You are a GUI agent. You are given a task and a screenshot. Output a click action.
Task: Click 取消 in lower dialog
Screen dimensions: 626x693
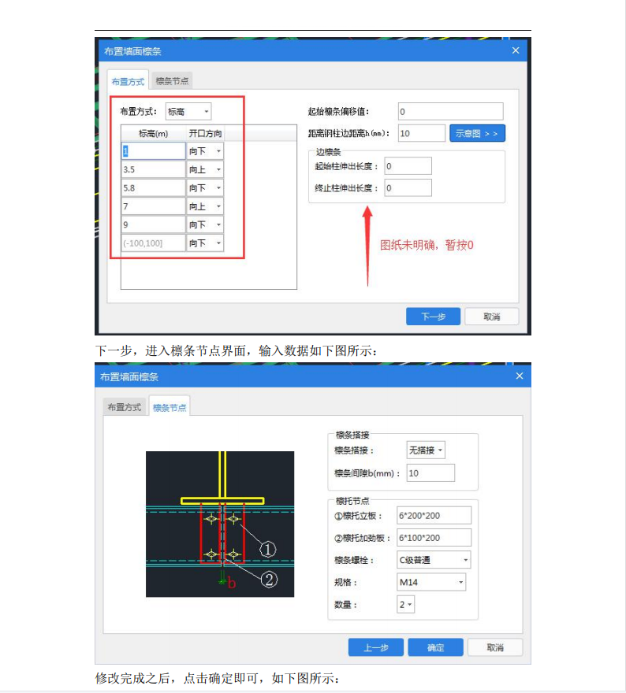[495, 647]
